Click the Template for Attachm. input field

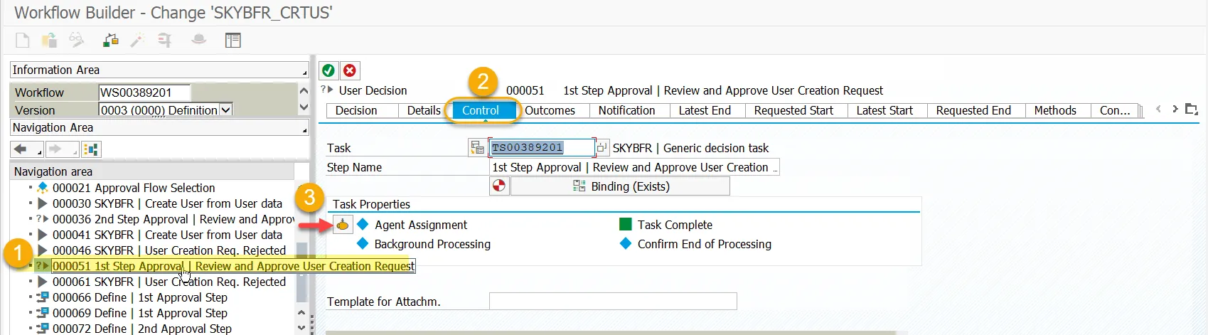tap(613, 301)
